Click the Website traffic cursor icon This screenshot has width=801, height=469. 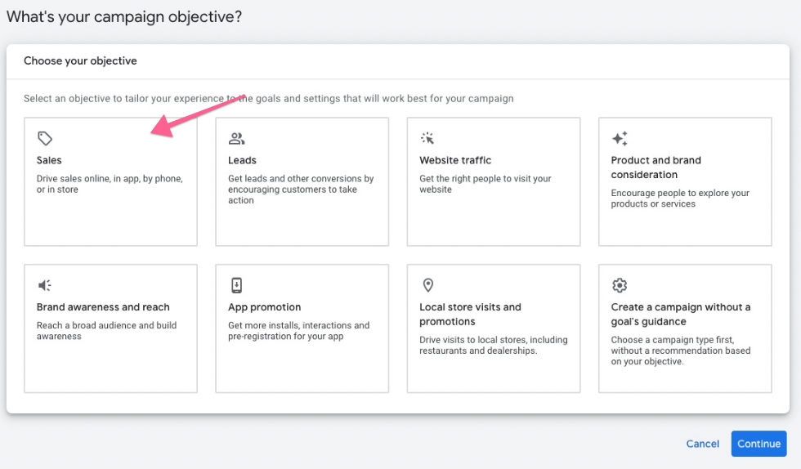click(x=427, y=138)
